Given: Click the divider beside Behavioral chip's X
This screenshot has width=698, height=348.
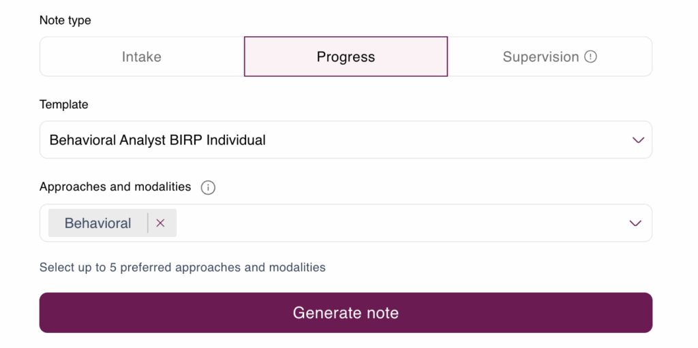Looking at the screenshot, I should [148, 223].
